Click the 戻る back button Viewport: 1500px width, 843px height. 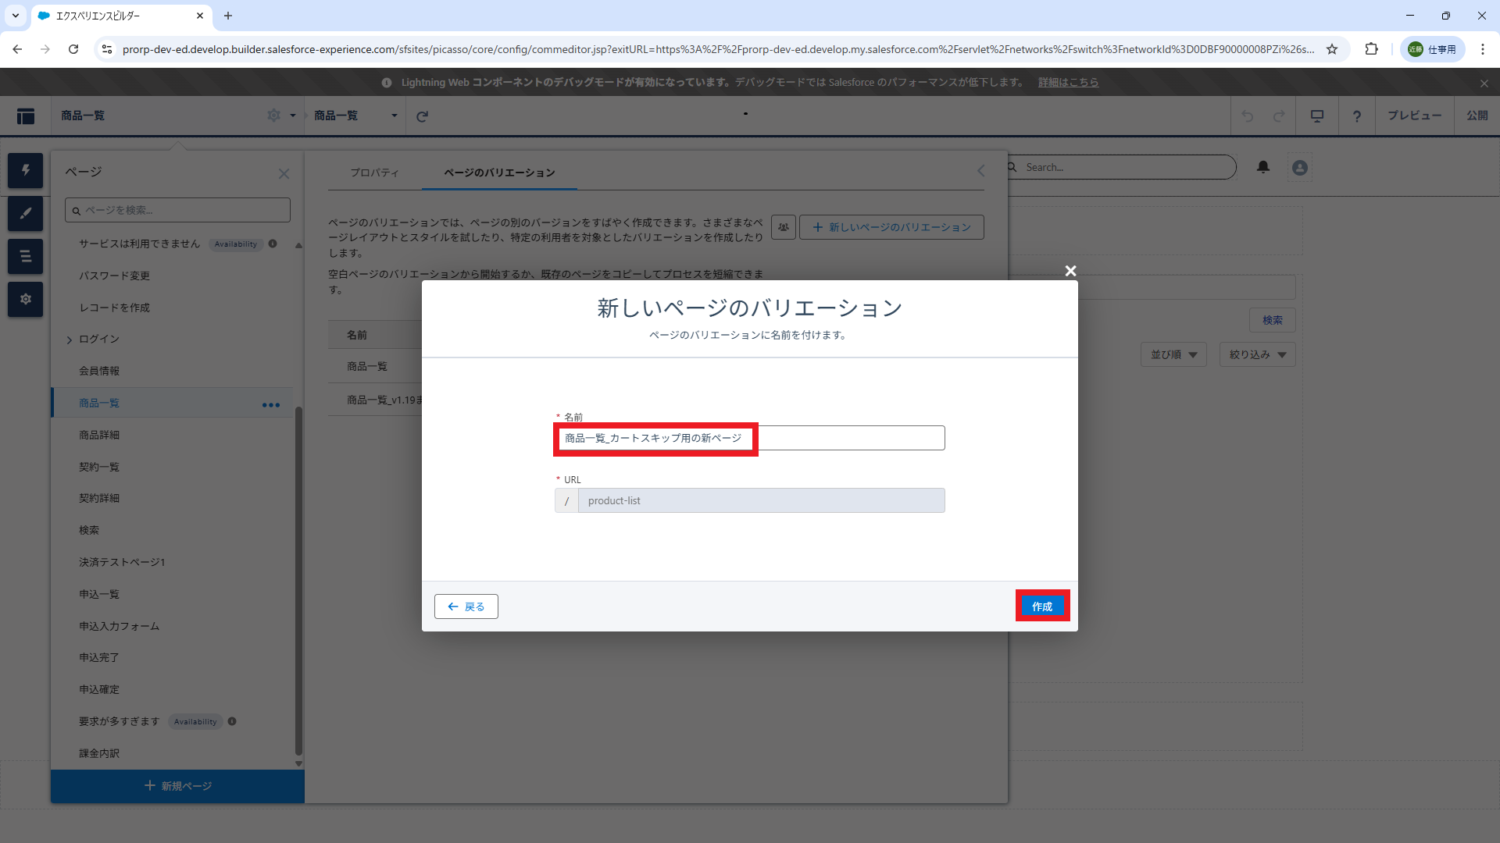point(466,606)
